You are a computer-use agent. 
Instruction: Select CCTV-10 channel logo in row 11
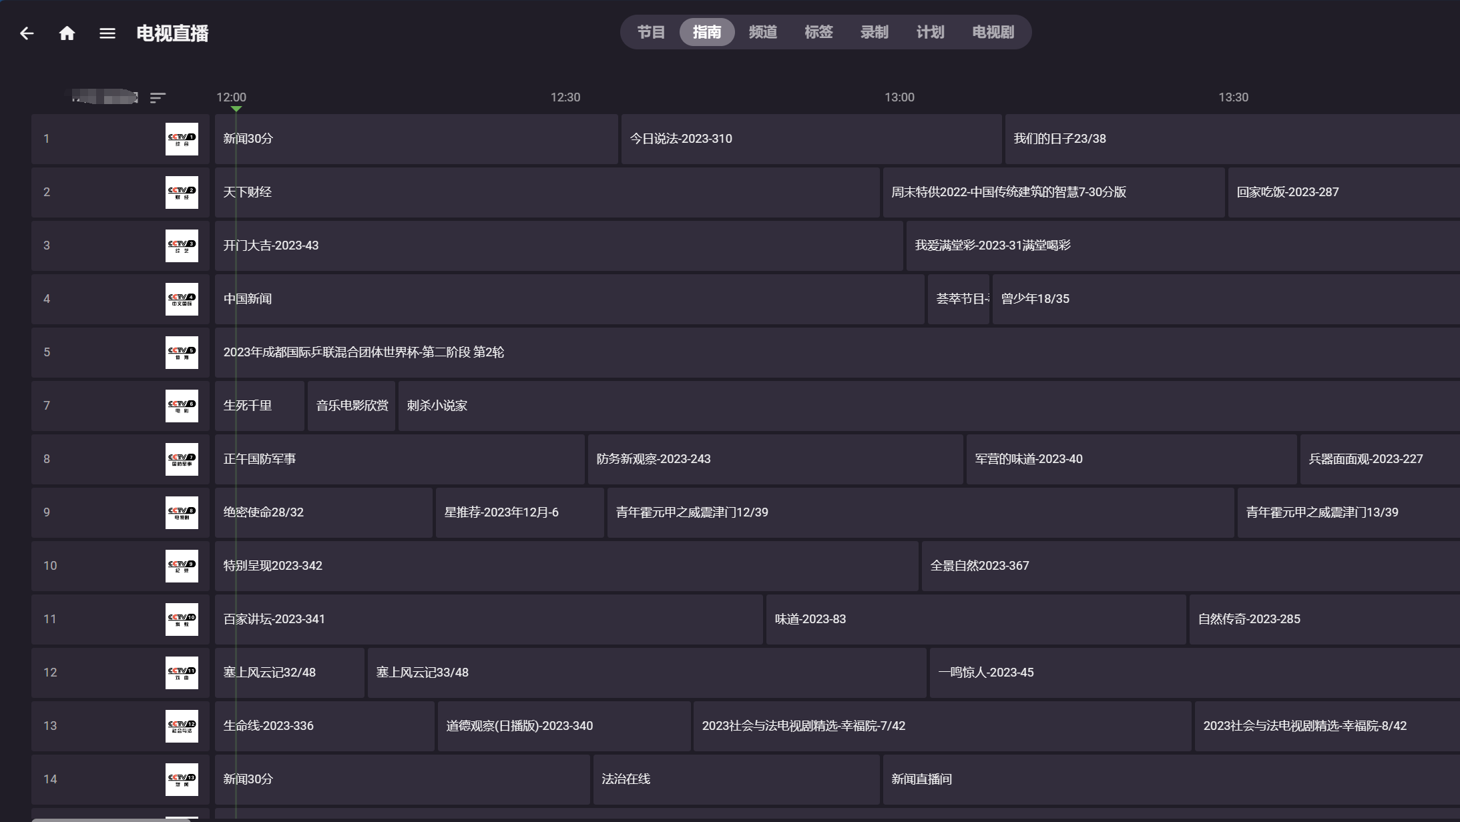click(x=182, y=619)
